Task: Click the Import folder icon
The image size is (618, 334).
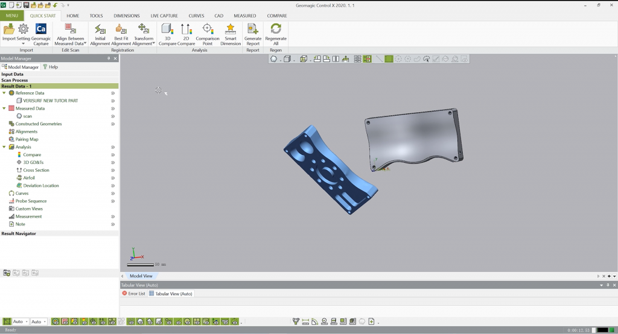Action: point(9,30)
